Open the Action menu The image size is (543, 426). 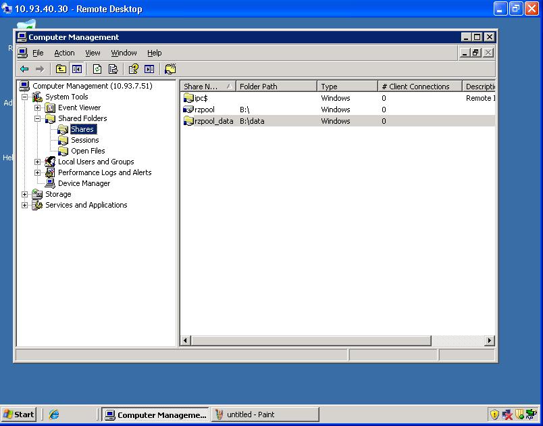(64, 53)
